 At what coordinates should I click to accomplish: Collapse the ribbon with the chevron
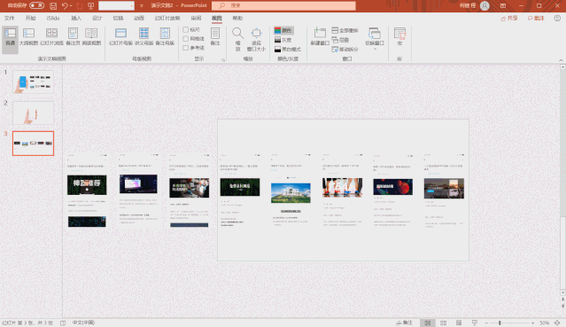561,60
